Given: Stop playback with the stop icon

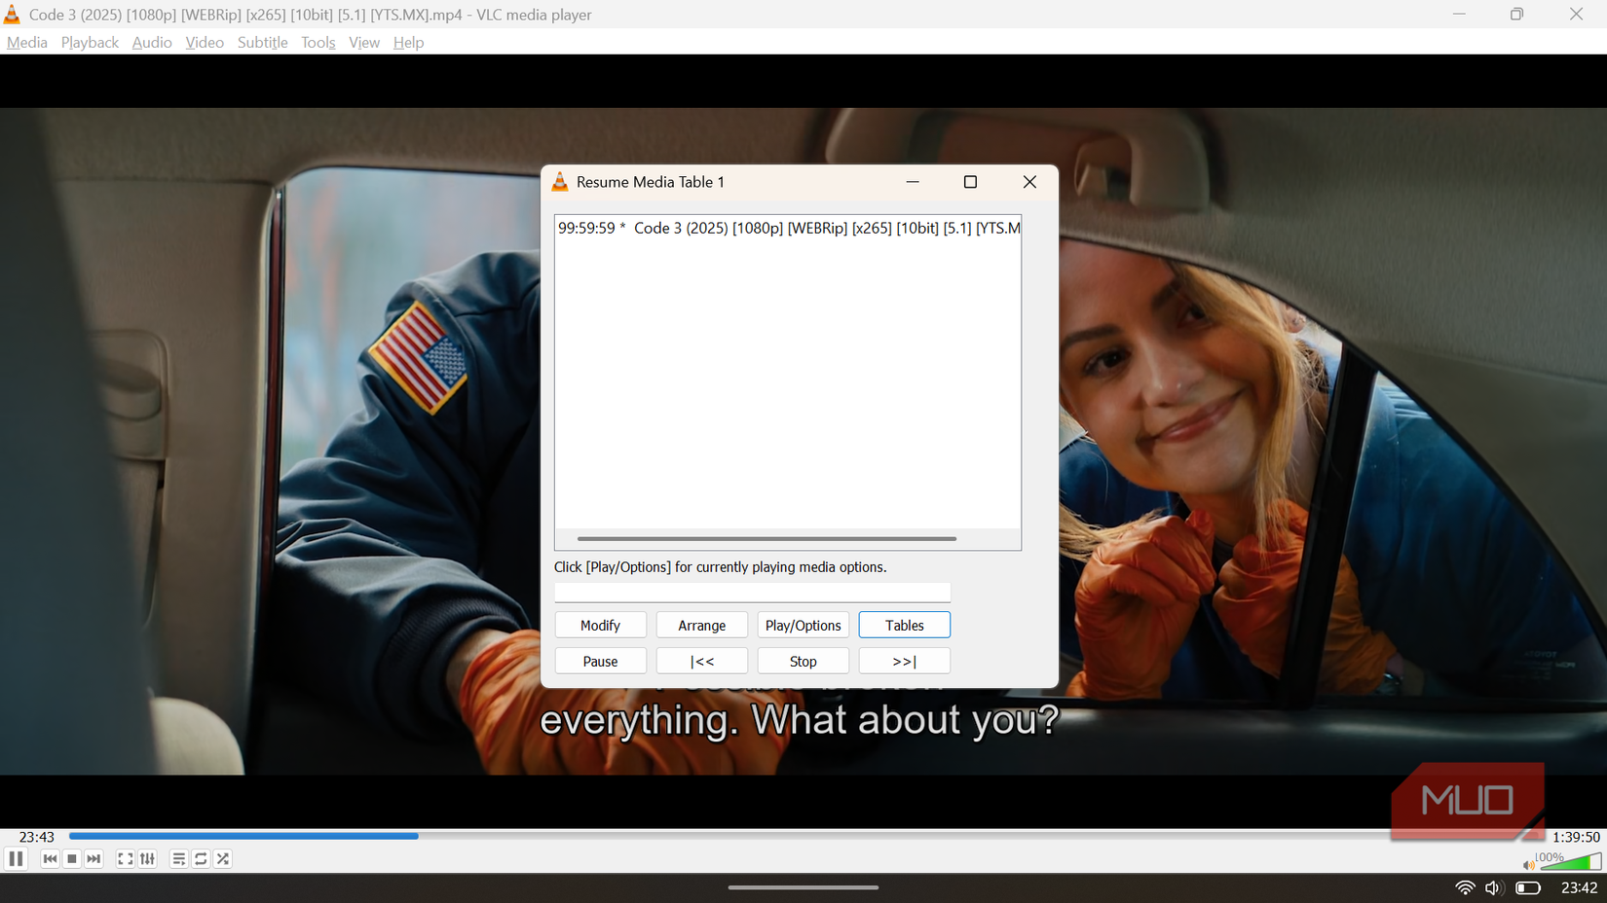Looking at the screenshot, I should click(71, 859).
